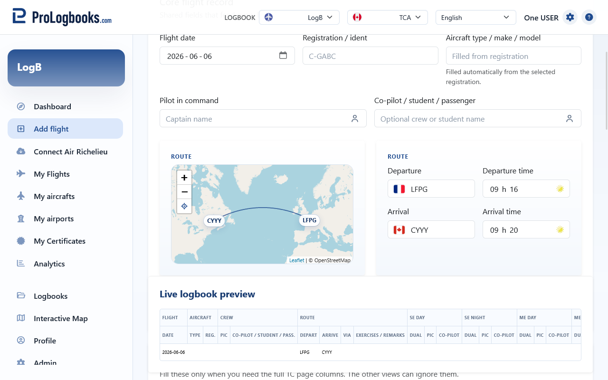Click the Analytics chart icon
The height and width of the screenshot is (380, 608).
click(21, 263)
